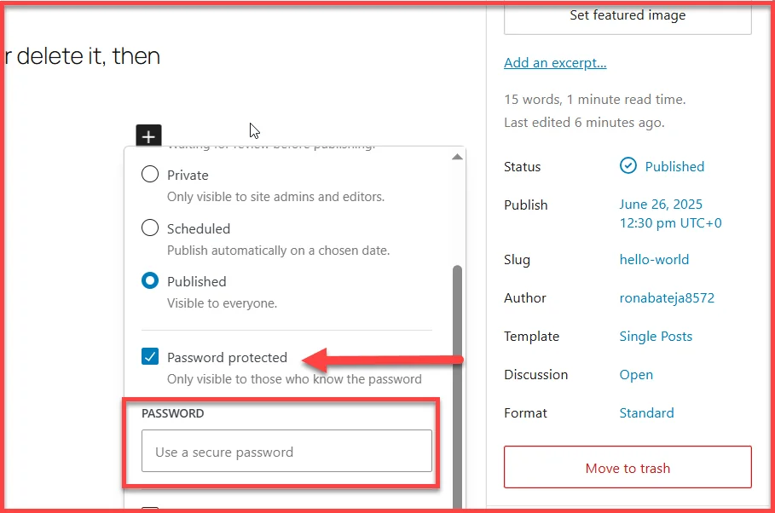775x513 pixels.
Task: Click the block inserter plus icon
Action: tap(148, 135)
